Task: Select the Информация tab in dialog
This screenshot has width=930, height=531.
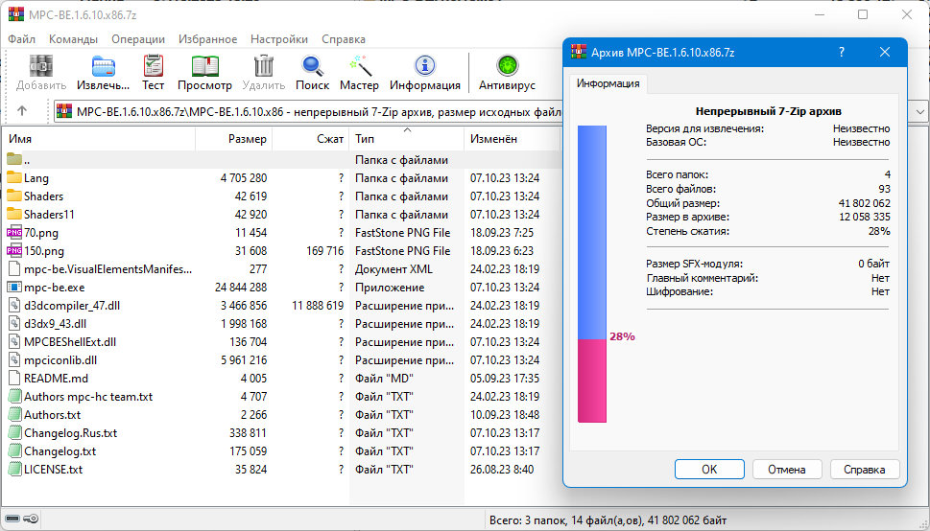Action: [x=608, y=83]
